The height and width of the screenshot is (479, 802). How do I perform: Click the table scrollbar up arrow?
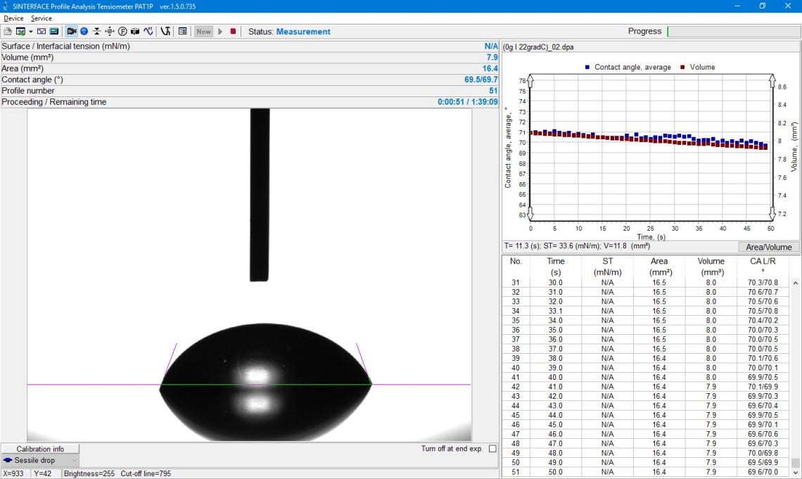pos(796,283)
